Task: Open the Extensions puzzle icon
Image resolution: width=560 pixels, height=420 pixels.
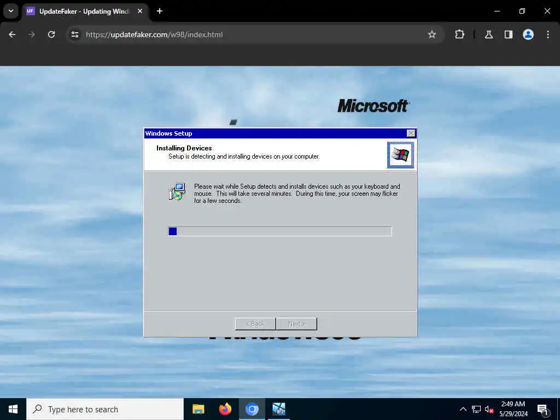Action: (459, 34)
